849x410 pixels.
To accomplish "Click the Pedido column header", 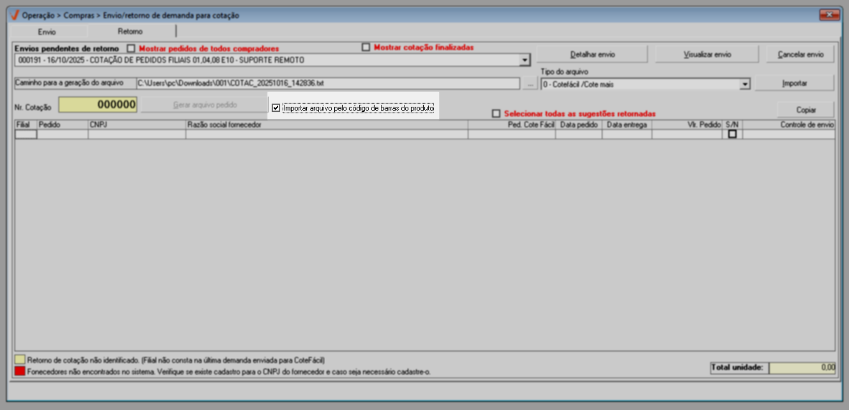I will pos(62,125).
